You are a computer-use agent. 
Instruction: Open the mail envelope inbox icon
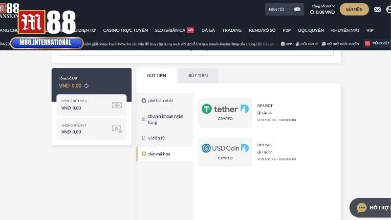(377, 9)
